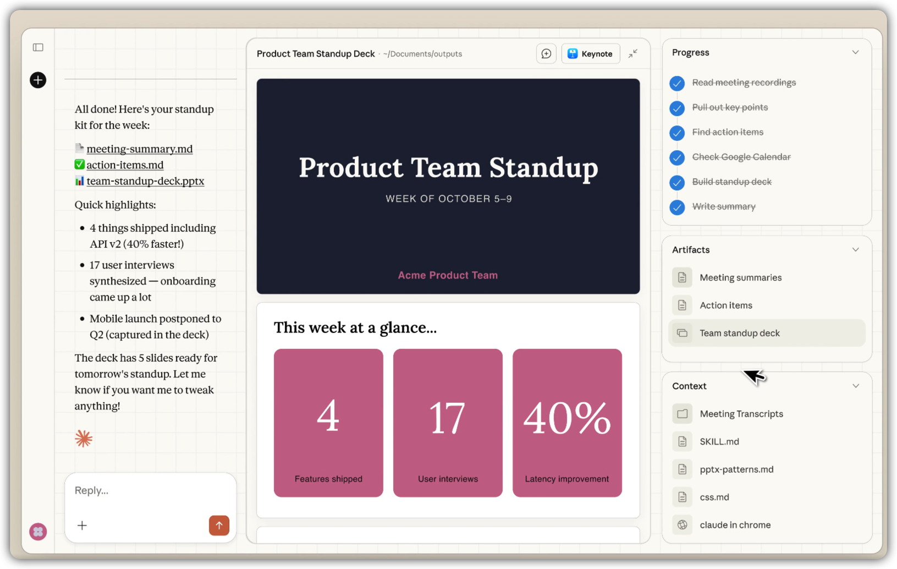Image resolution: width=897 pixels, height=569 pixels.
Task: Collapse the Context section chevron
Action: coord(855,386)
